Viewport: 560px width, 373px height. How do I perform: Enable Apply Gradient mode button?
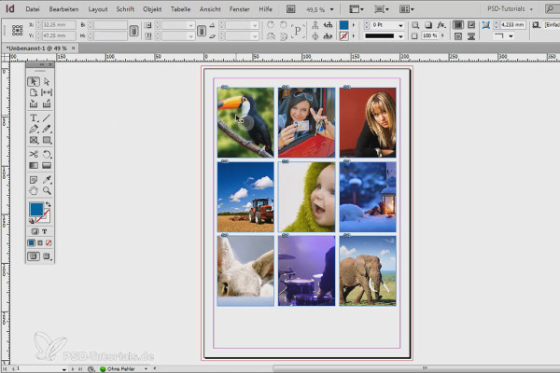[40, 243]
